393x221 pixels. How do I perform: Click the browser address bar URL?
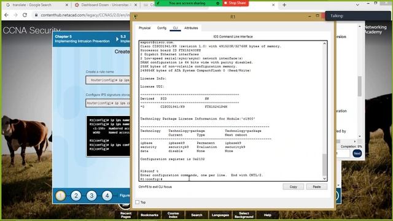[x=85, y=15]
